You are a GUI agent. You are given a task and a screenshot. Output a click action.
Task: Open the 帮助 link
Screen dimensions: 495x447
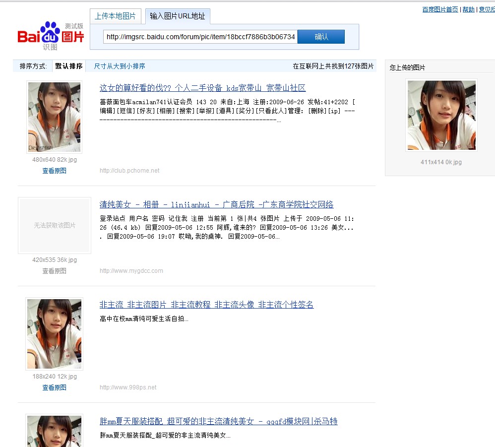click(x=469, y=9)
